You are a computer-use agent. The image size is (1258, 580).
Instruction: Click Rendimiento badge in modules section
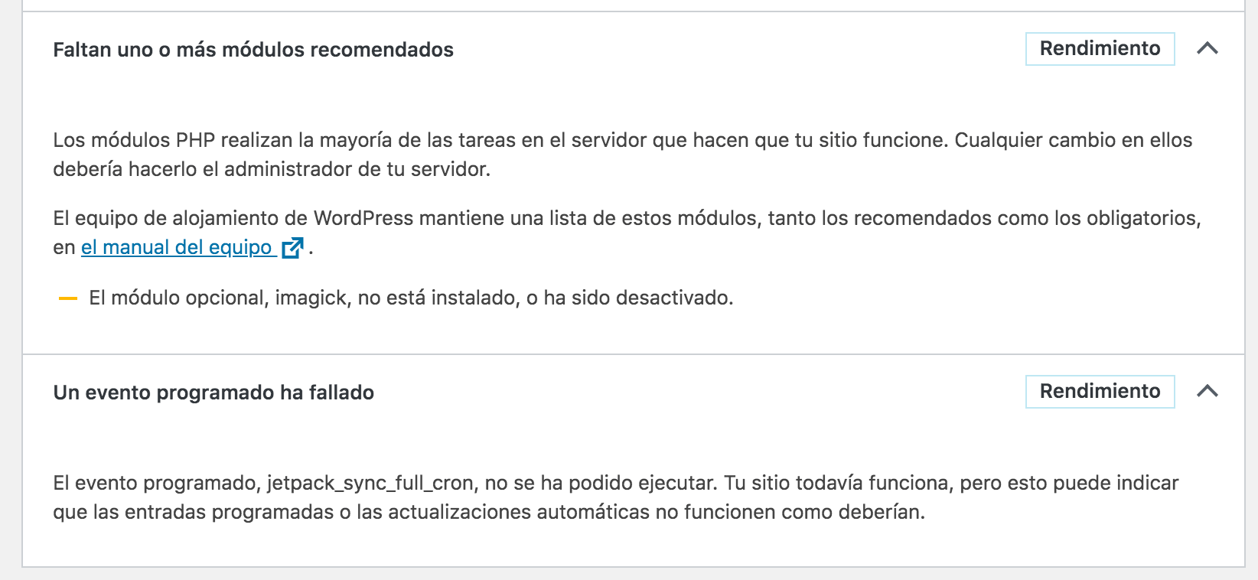coord(1100,48)
